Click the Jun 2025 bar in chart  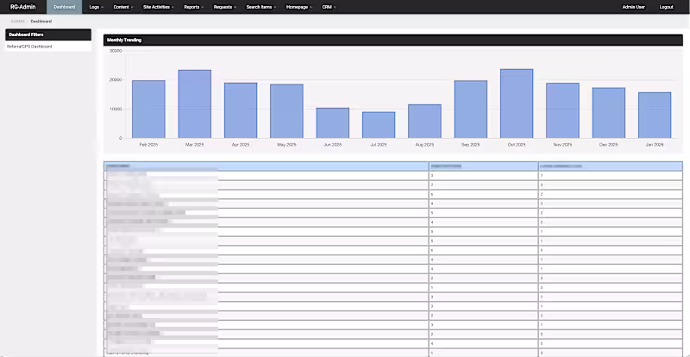point(333,122)
